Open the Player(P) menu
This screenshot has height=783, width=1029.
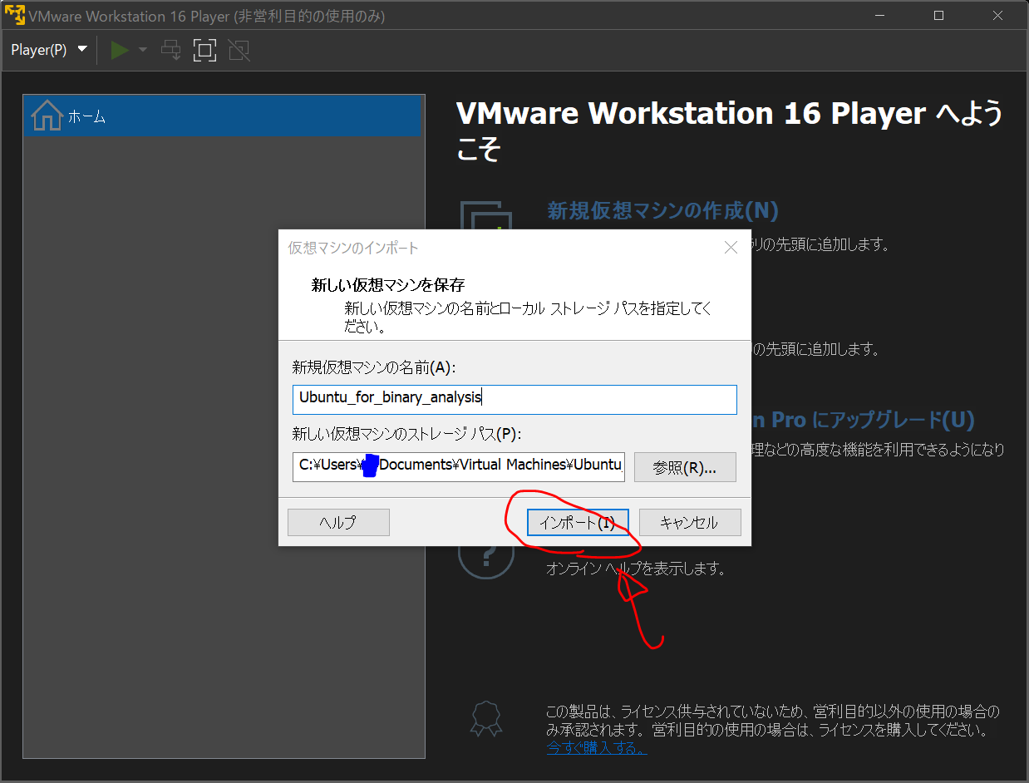click(49, 50)
